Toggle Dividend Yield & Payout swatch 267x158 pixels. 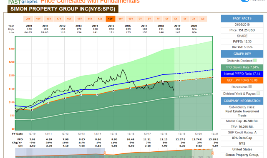pyautogui.click(x=258, y=93)
